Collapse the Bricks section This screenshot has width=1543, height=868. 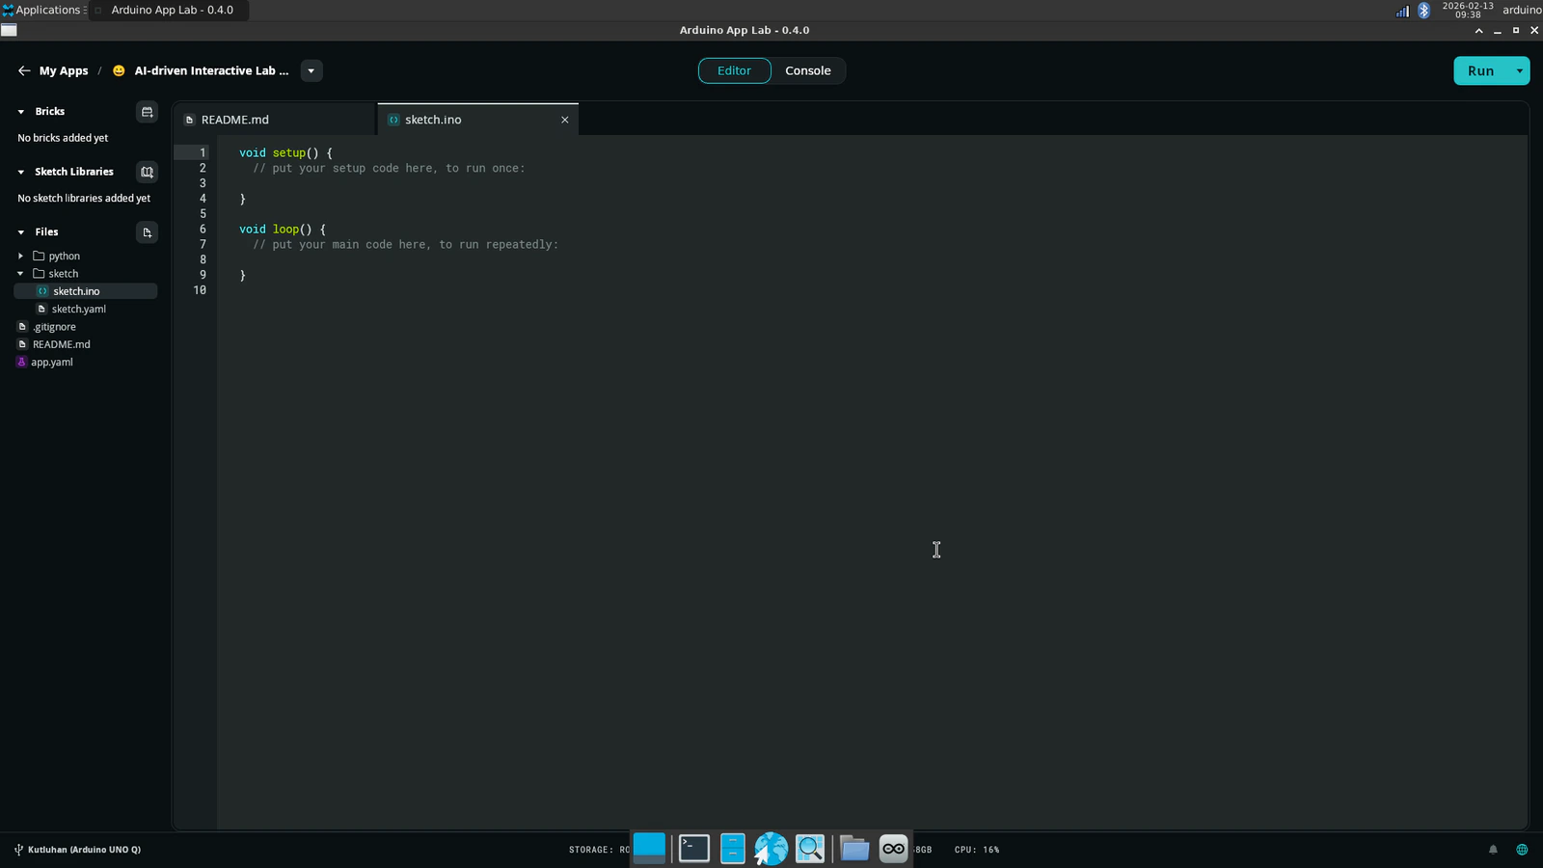click(x=21, y=112)
